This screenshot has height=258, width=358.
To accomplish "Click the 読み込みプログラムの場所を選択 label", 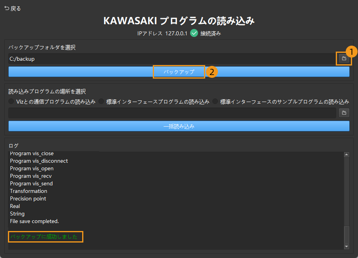I will coord(47,91).
